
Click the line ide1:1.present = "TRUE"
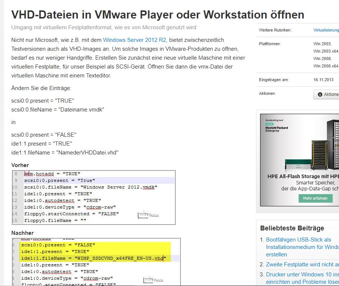point(42,144)
